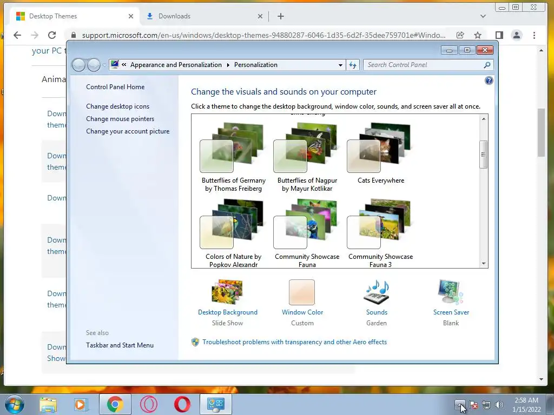This screenshot has width=554, height=415.
Task: Open Action Center flag tray icon
Action: [x=473, y=405]
